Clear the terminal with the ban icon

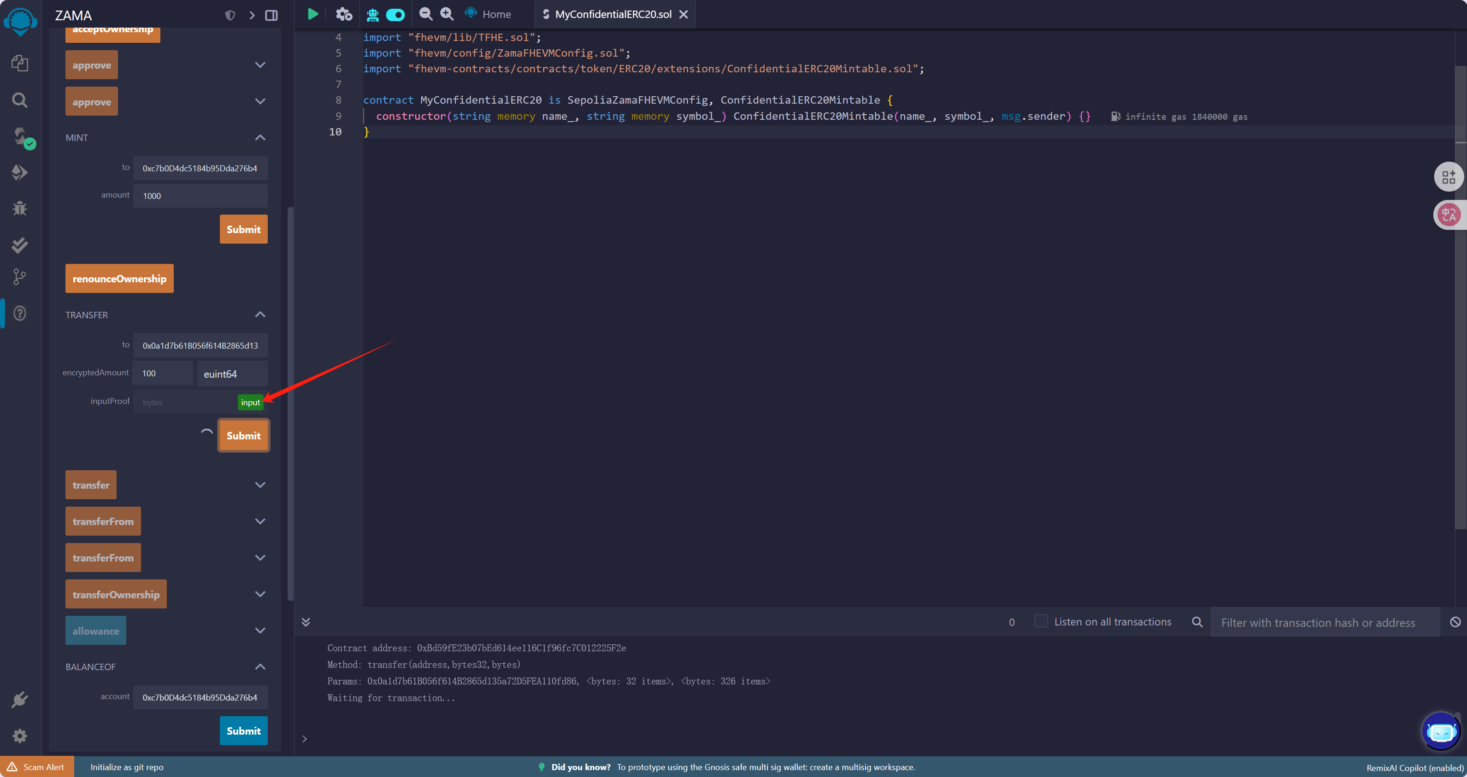point(1455,622)
